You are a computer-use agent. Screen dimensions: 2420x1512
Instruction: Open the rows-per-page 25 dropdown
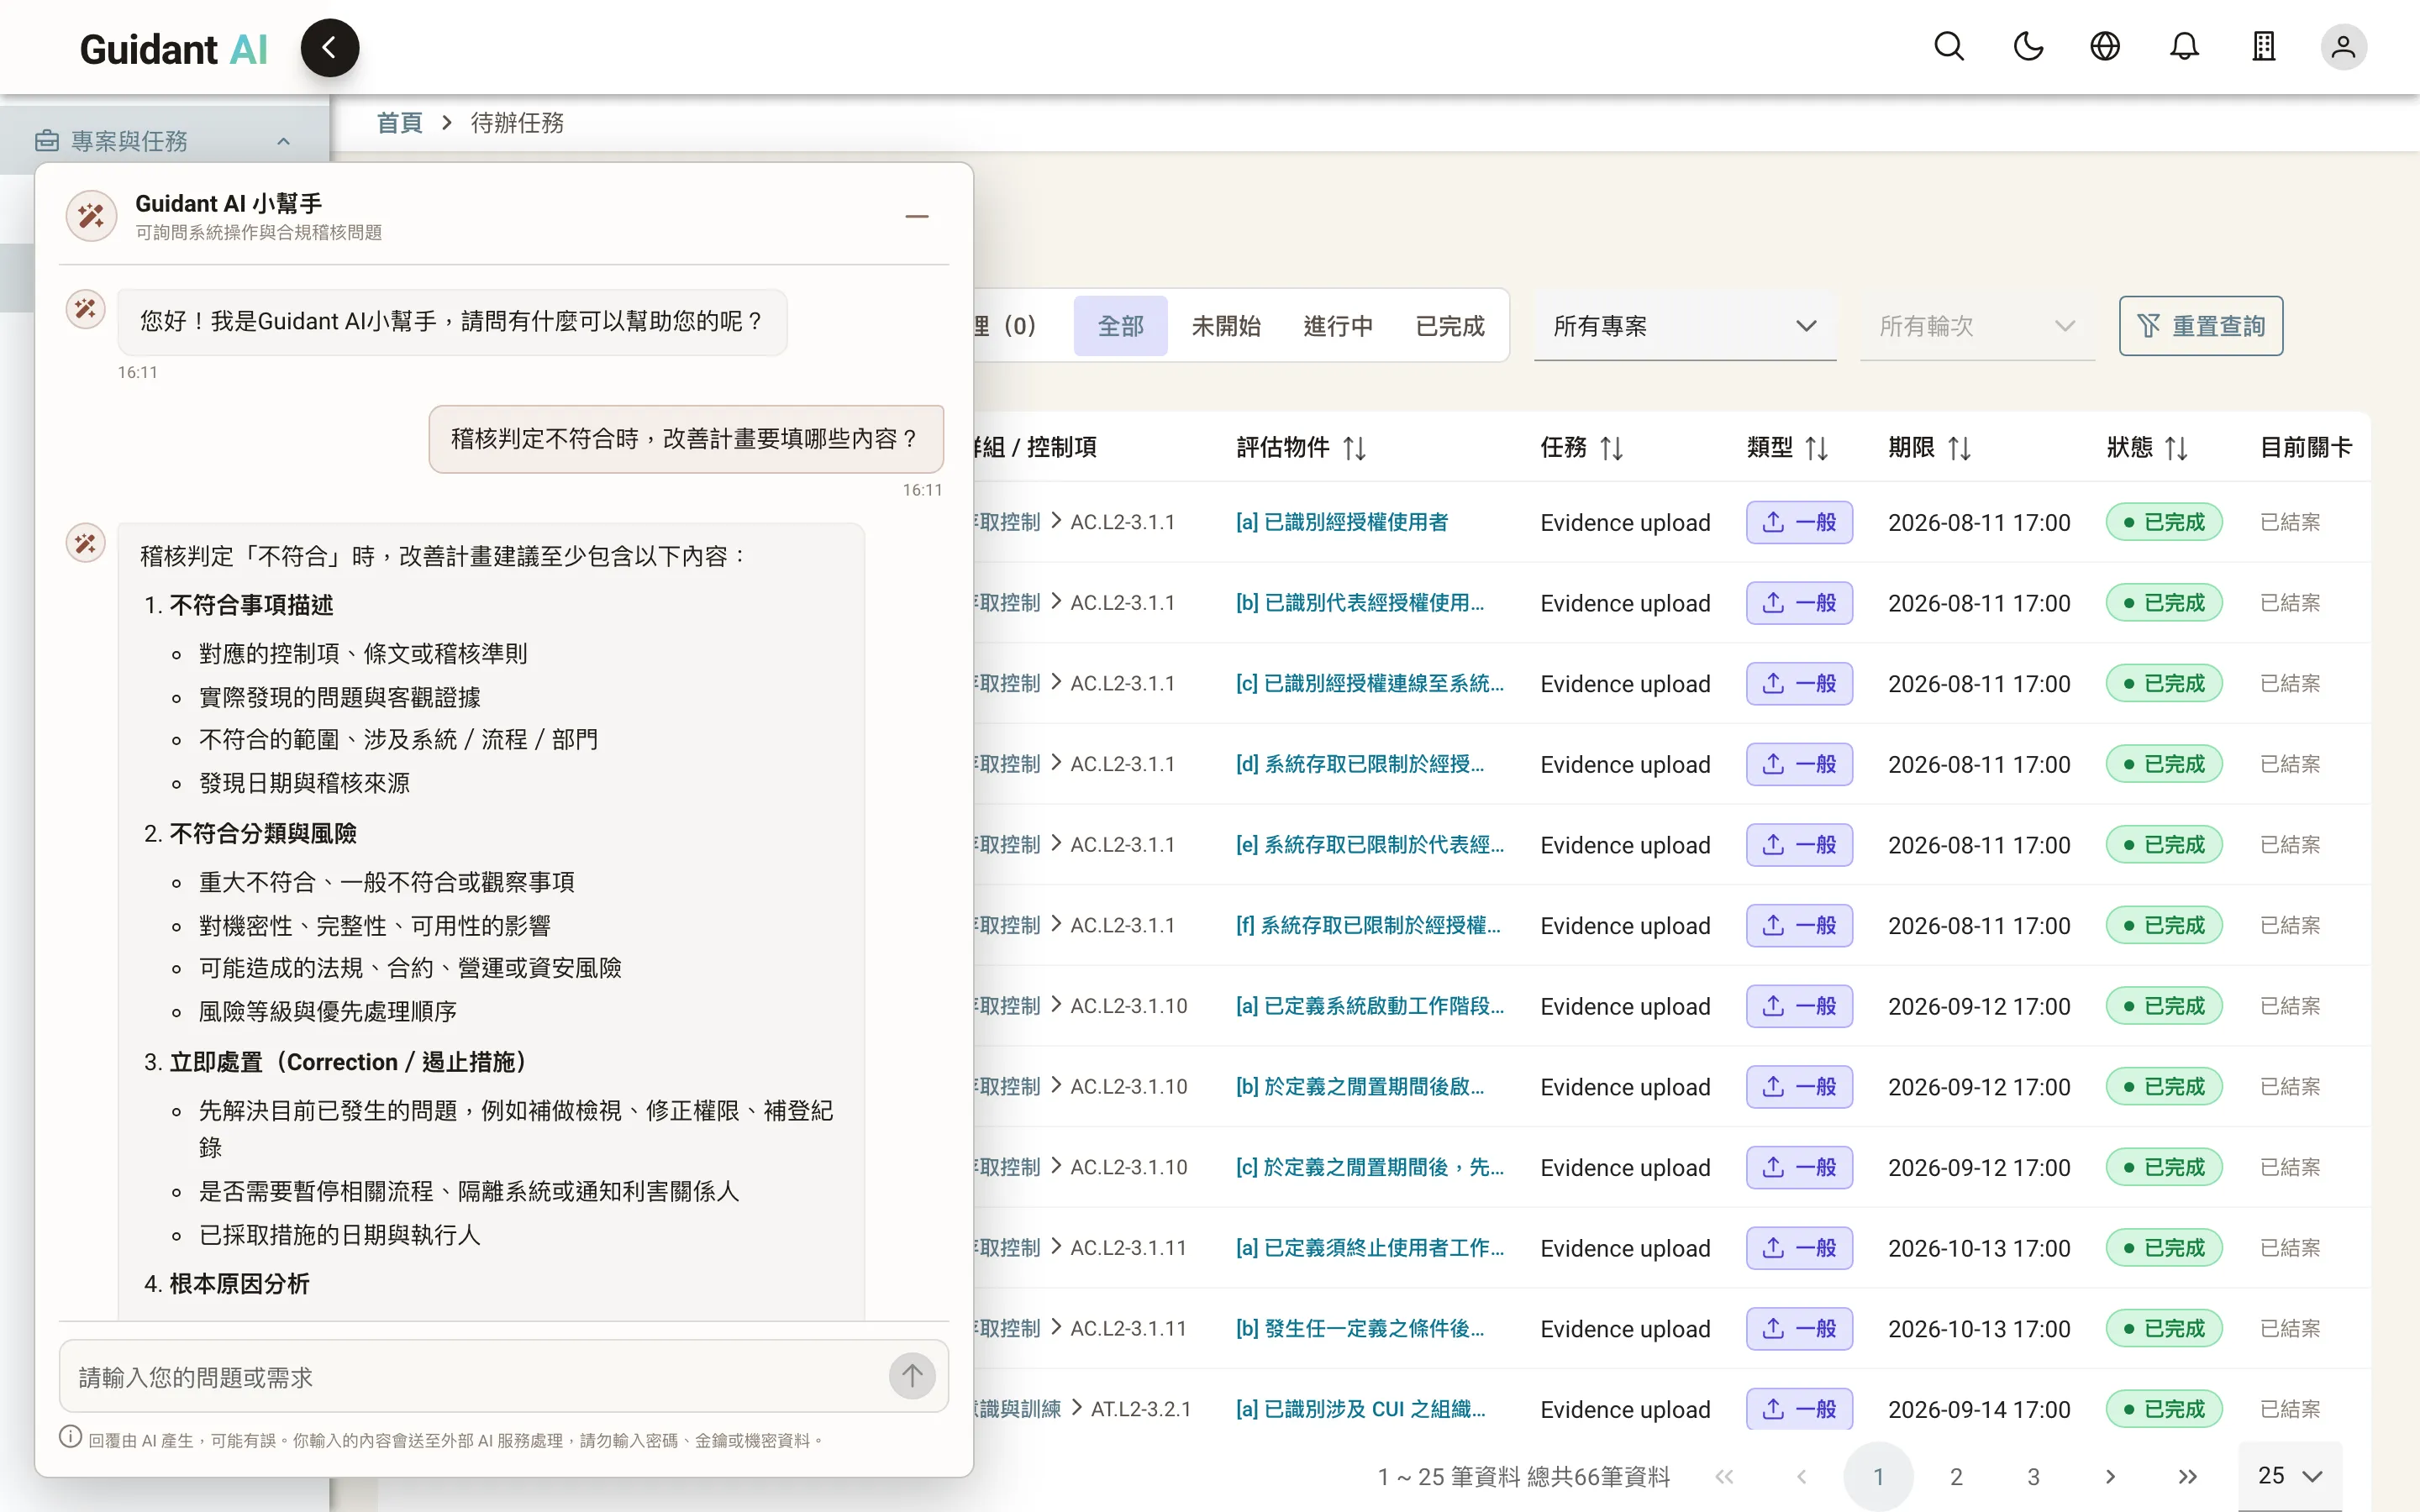(x=2290, y=1476)
